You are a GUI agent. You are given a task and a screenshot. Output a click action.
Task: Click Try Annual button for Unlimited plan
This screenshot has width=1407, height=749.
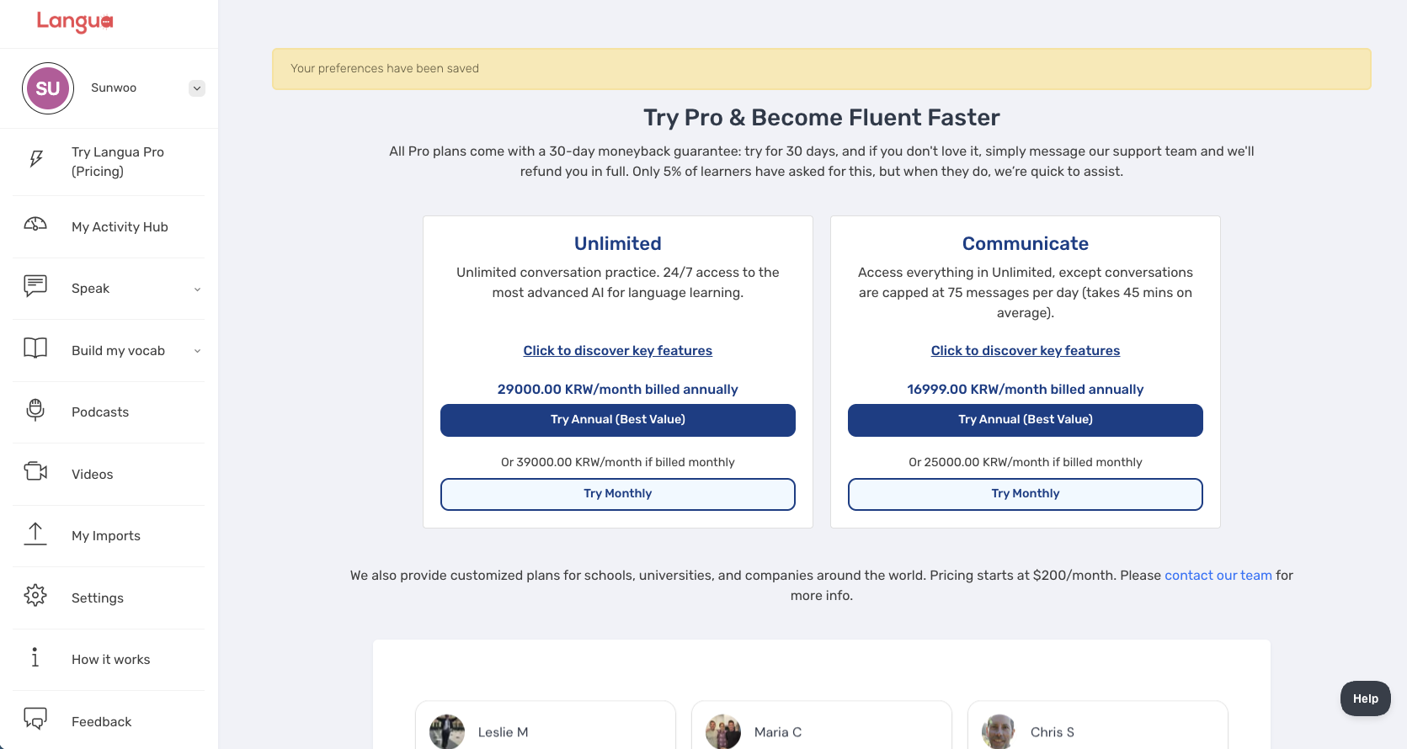(617, 420)
